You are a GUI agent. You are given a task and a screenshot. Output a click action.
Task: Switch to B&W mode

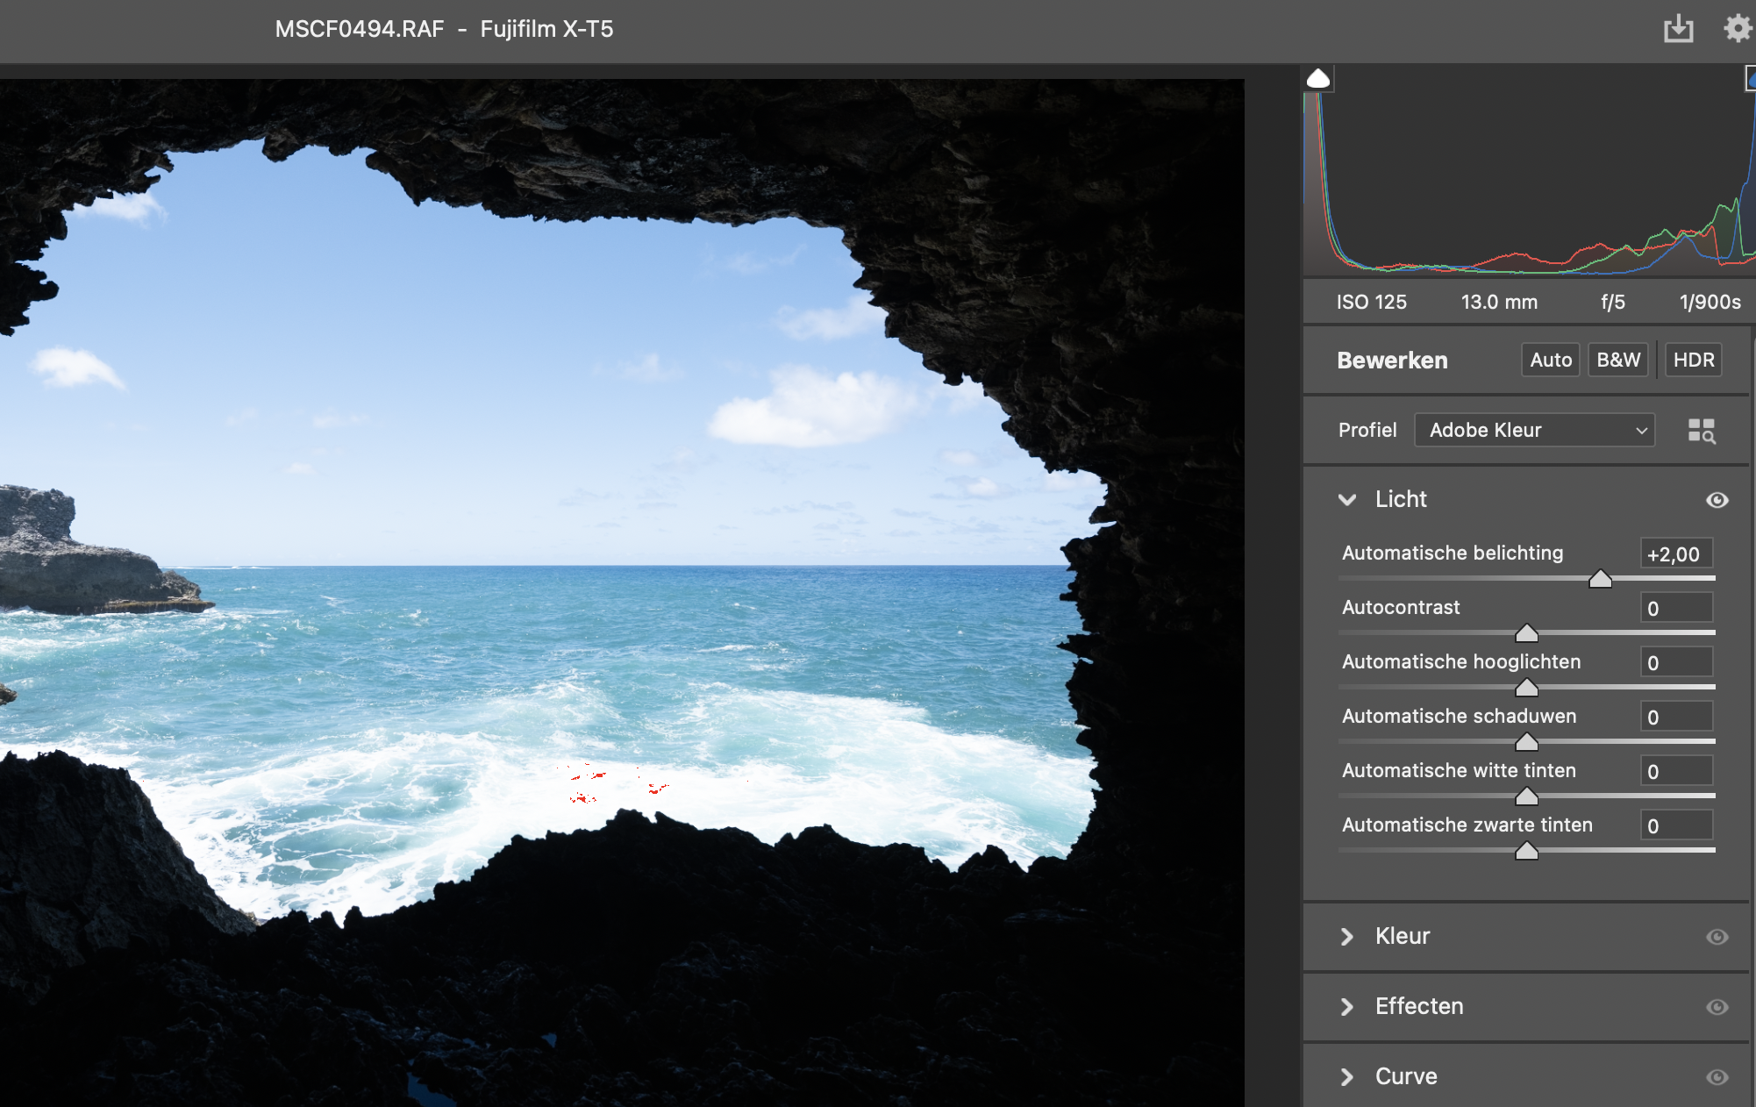tap(1617, 361)
